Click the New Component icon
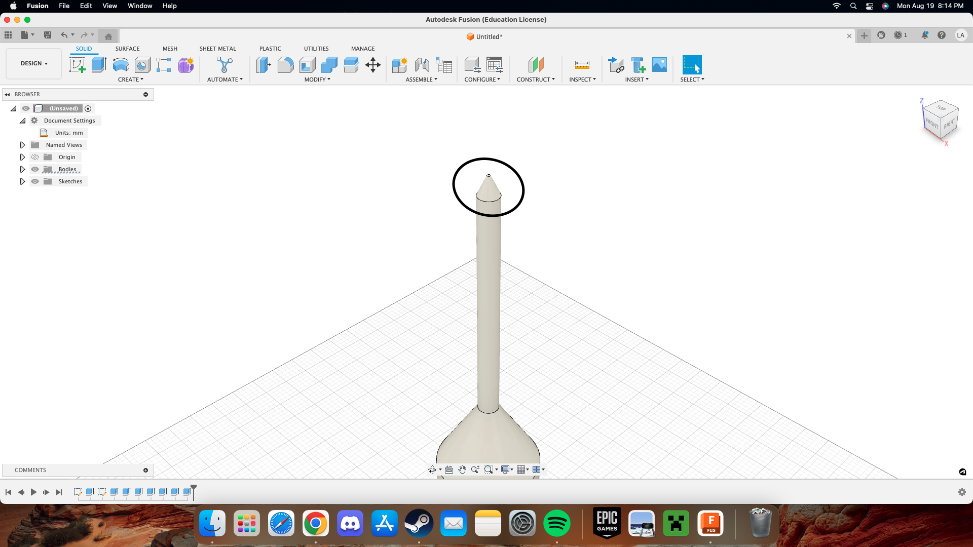The height and width of the screenshot is (547, 973). tap(399, 65)
